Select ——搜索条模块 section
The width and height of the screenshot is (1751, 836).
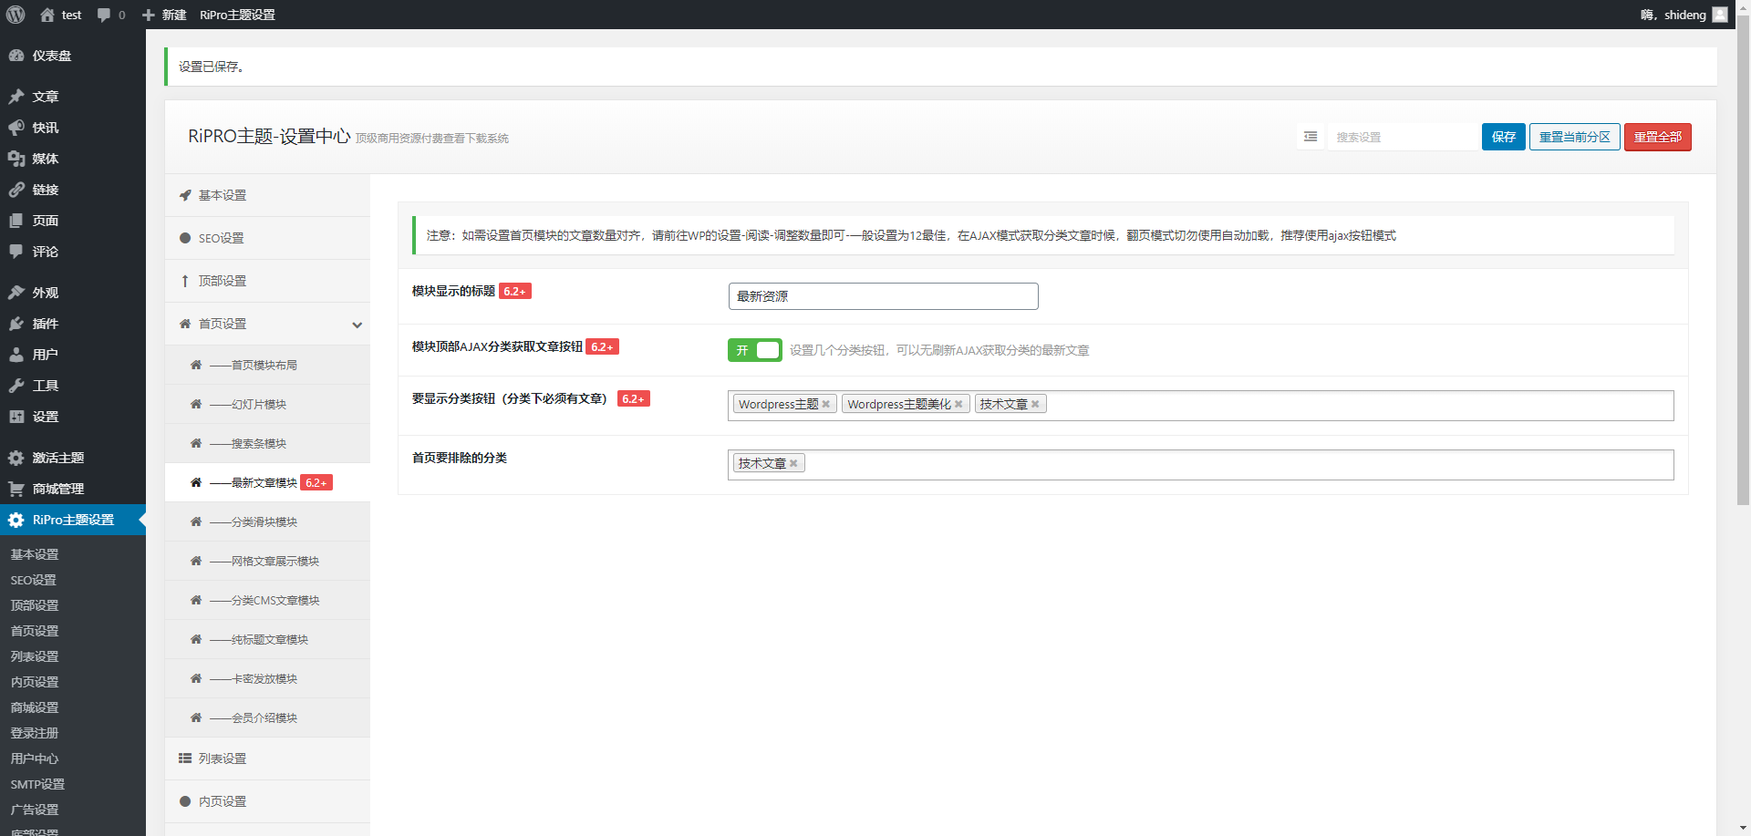(x=267, y=443)
